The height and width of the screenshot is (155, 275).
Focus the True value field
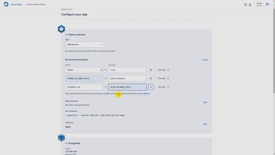click(127, 70)
